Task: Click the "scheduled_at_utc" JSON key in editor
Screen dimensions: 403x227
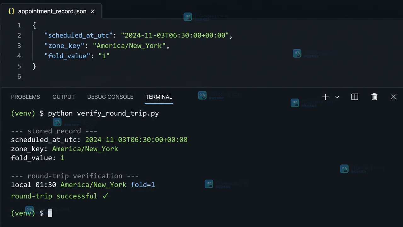Action: [x=78, y=35]
